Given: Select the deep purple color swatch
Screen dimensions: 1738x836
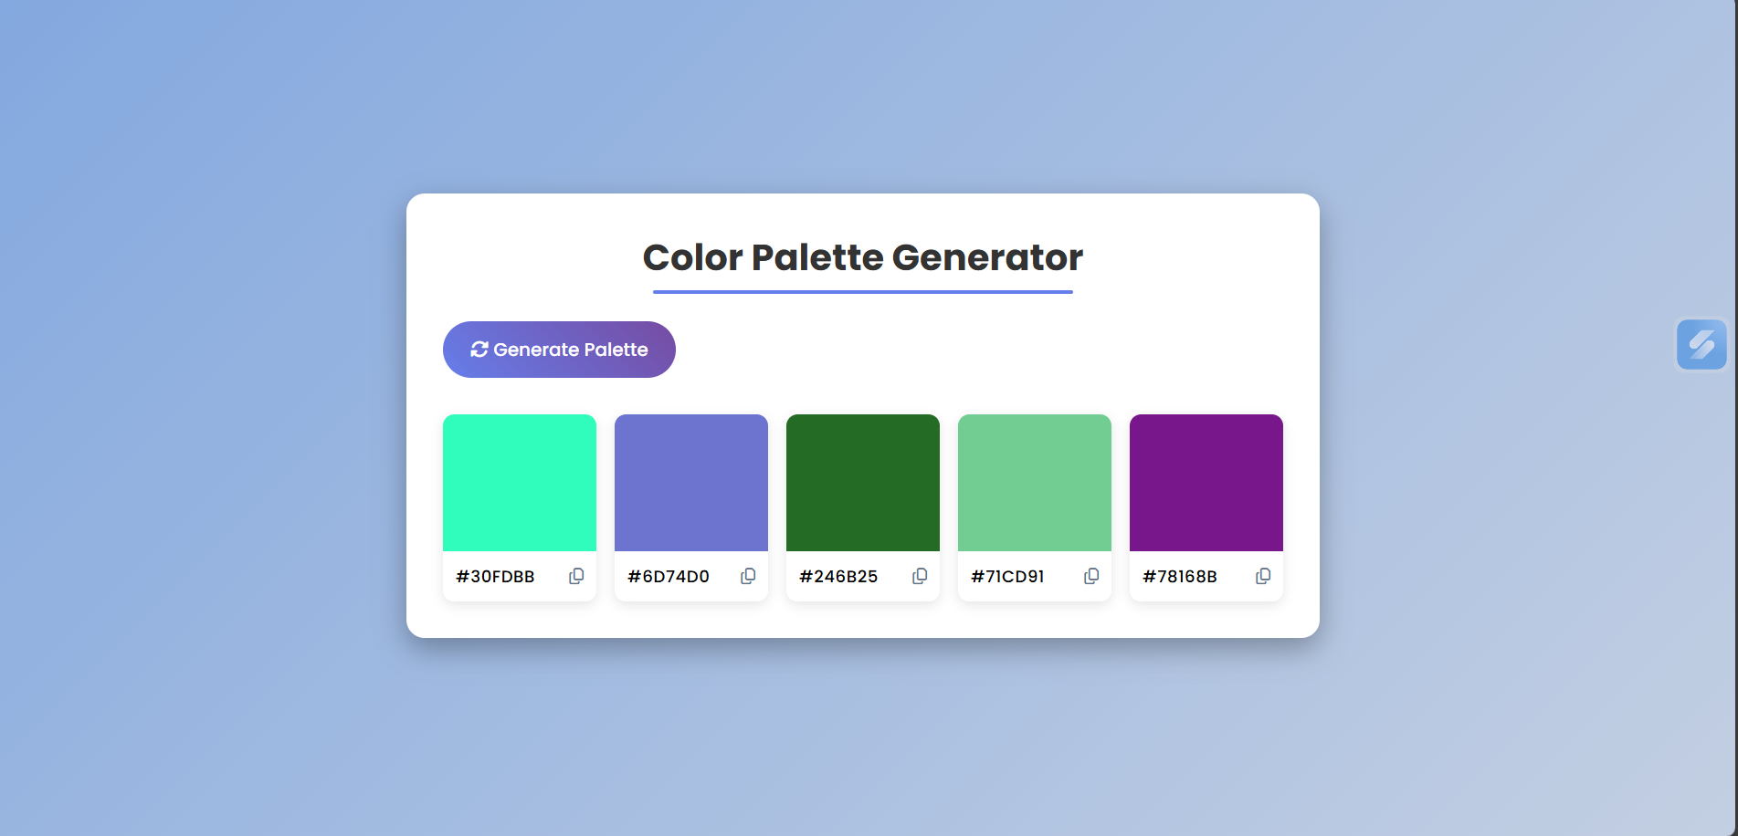Looking at the screenshot, I should (1206, 483).
